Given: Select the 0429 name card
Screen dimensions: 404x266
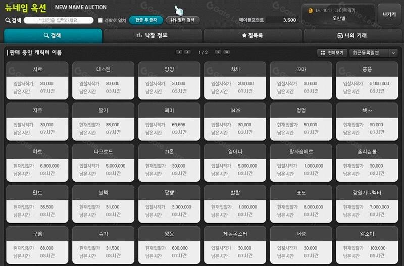Looking at the screenshot, I should pos(235,122).
